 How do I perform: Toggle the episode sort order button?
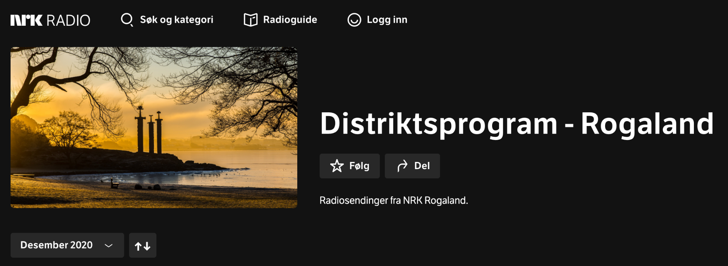click(143, 245)
